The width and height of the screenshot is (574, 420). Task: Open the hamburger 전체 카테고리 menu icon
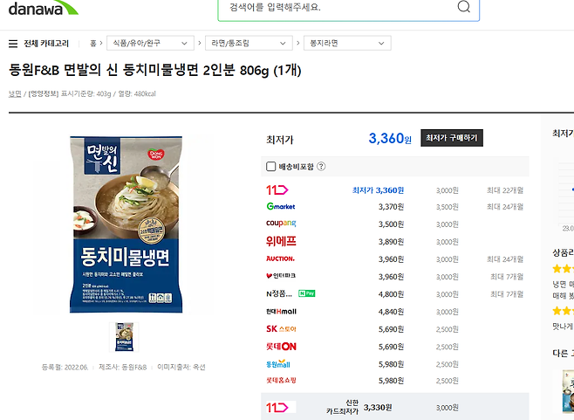coord(13,44)
